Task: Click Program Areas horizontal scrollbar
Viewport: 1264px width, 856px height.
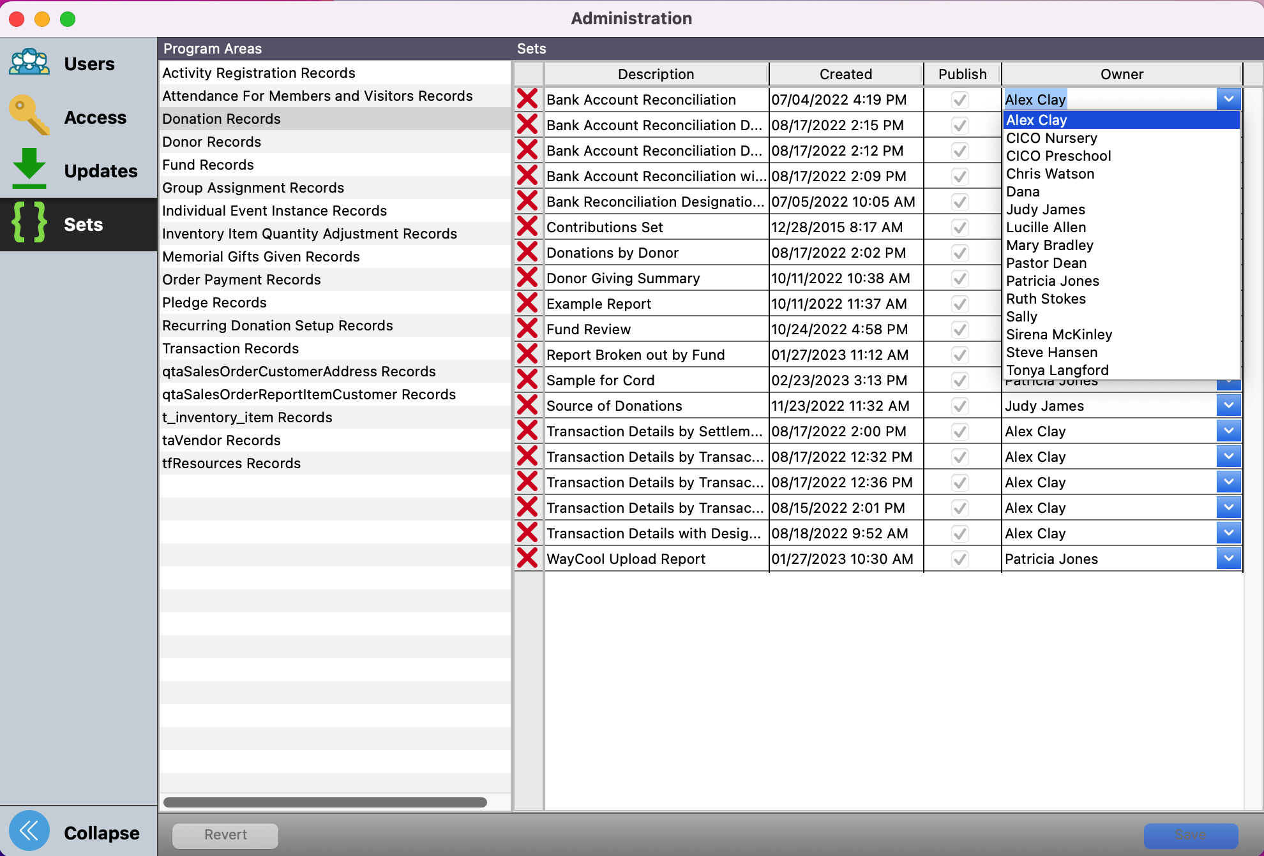Action: pyautogui.click(x=325, y=802)
